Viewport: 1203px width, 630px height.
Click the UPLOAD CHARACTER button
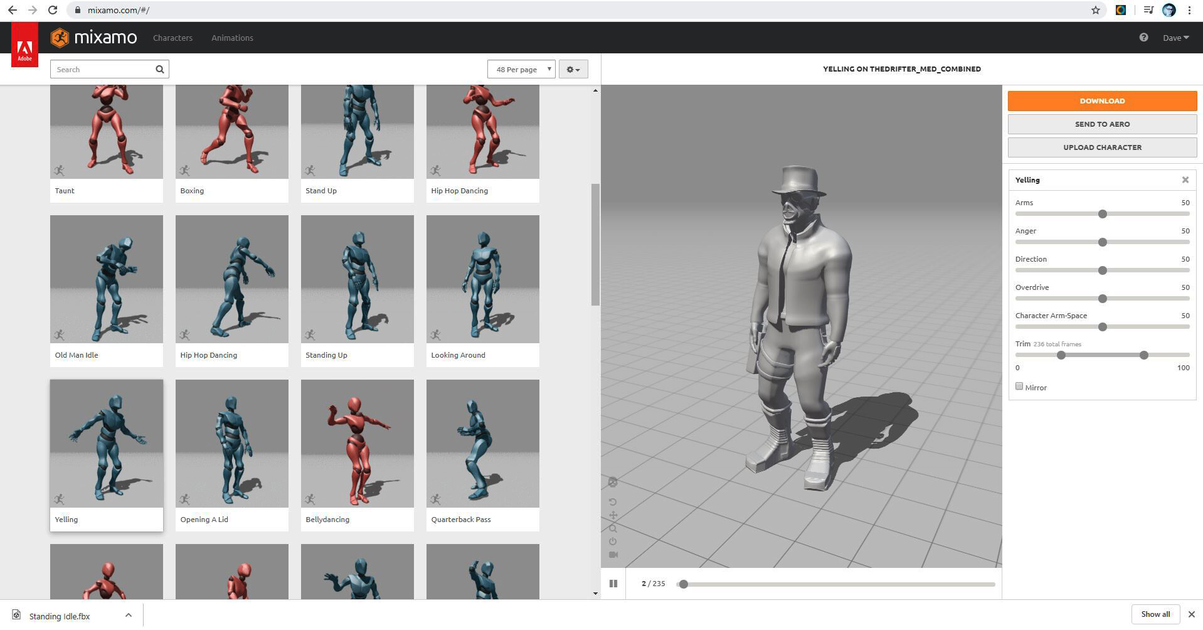(x=1101, y=147)
